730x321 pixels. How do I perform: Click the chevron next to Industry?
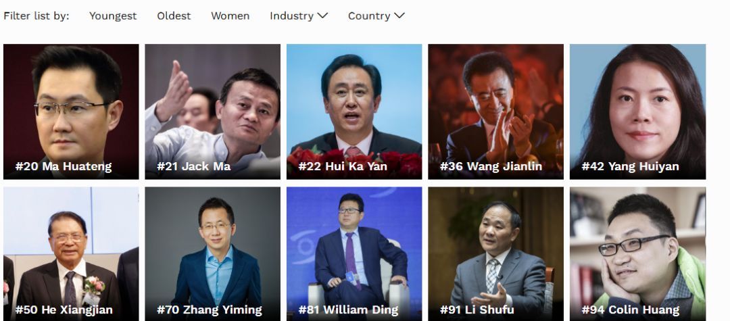click(322, 16)
